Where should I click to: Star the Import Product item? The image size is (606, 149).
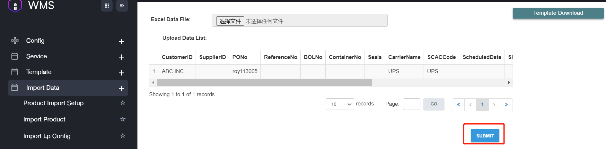(122, 119)
